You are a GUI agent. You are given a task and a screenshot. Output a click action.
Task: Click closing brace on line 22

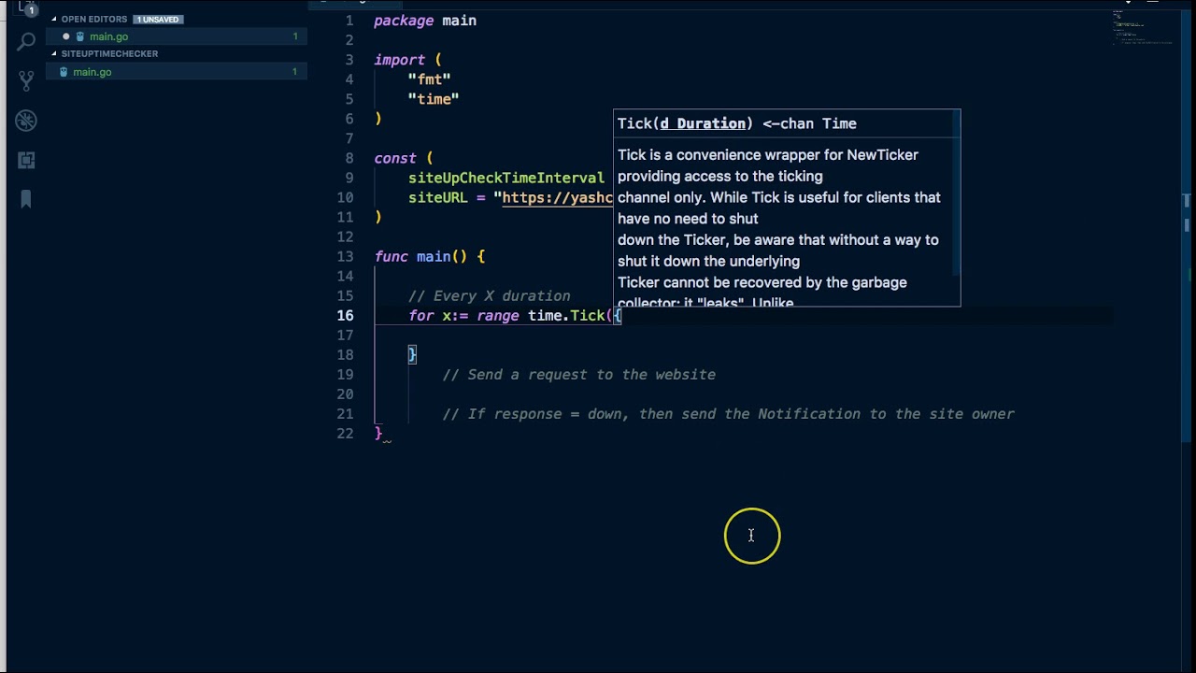tap(377, 434)
